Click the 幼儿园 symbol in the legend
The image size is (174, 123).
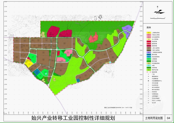coord(149,103)
